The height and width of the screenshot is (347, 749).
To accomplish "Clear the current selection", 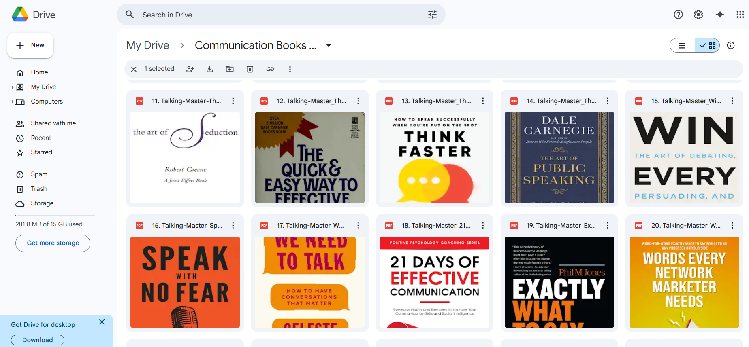I will coord(134,69).
